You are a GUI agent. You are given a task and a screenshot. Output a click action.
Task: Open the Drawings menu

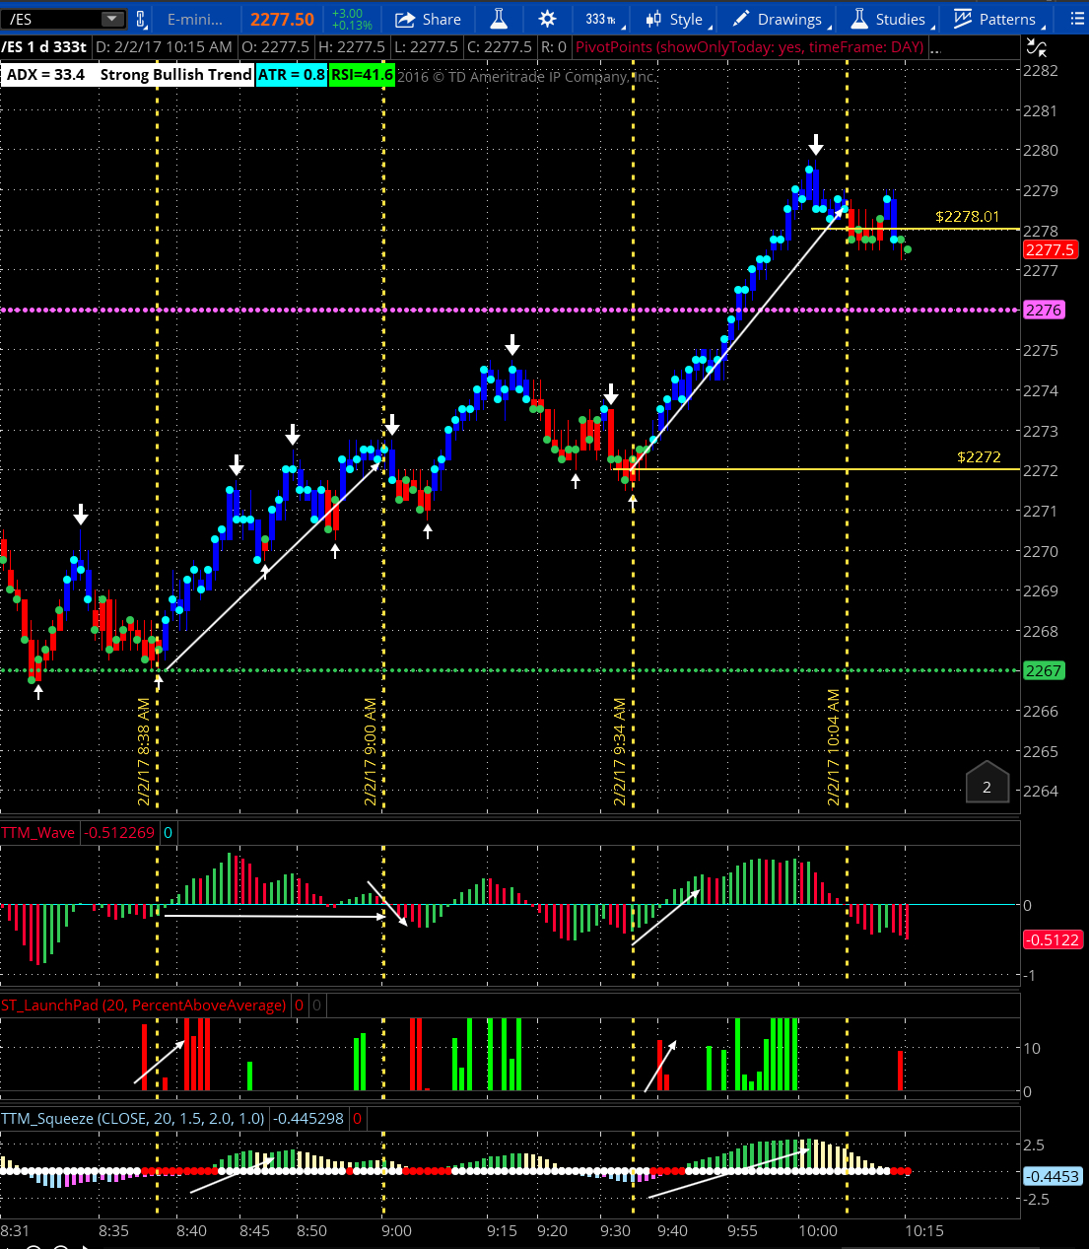(x=778, y=19)
